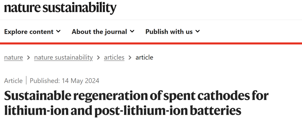Click the Article type label
The height and width of the screenshot is (121, 302).
coord(13,80)
